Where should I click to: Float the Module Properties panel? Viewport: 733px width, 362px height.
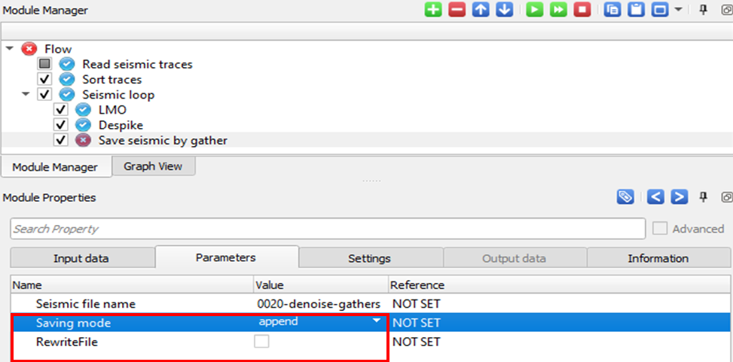coord(728,197)
